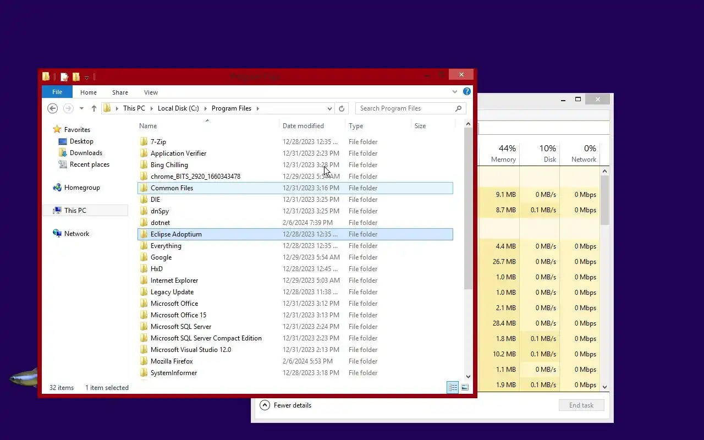Select the Microsoft SQL Server folder icon
This screenshot has width=704, height=440.
coord(144,327)
